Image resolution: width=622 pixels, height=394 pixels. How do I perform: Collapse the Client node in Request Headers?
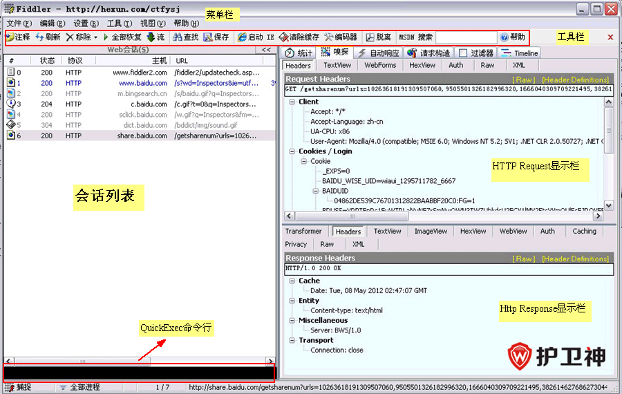click(292, 102)
